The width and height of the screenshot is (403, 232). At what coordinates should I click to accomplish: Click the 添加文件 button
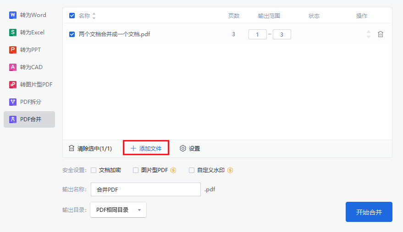pyautogui.click(x=146, y=148)
